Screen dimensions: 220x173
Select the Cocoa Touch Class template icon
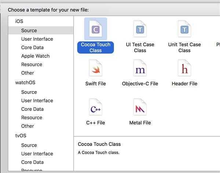(96, 29)
